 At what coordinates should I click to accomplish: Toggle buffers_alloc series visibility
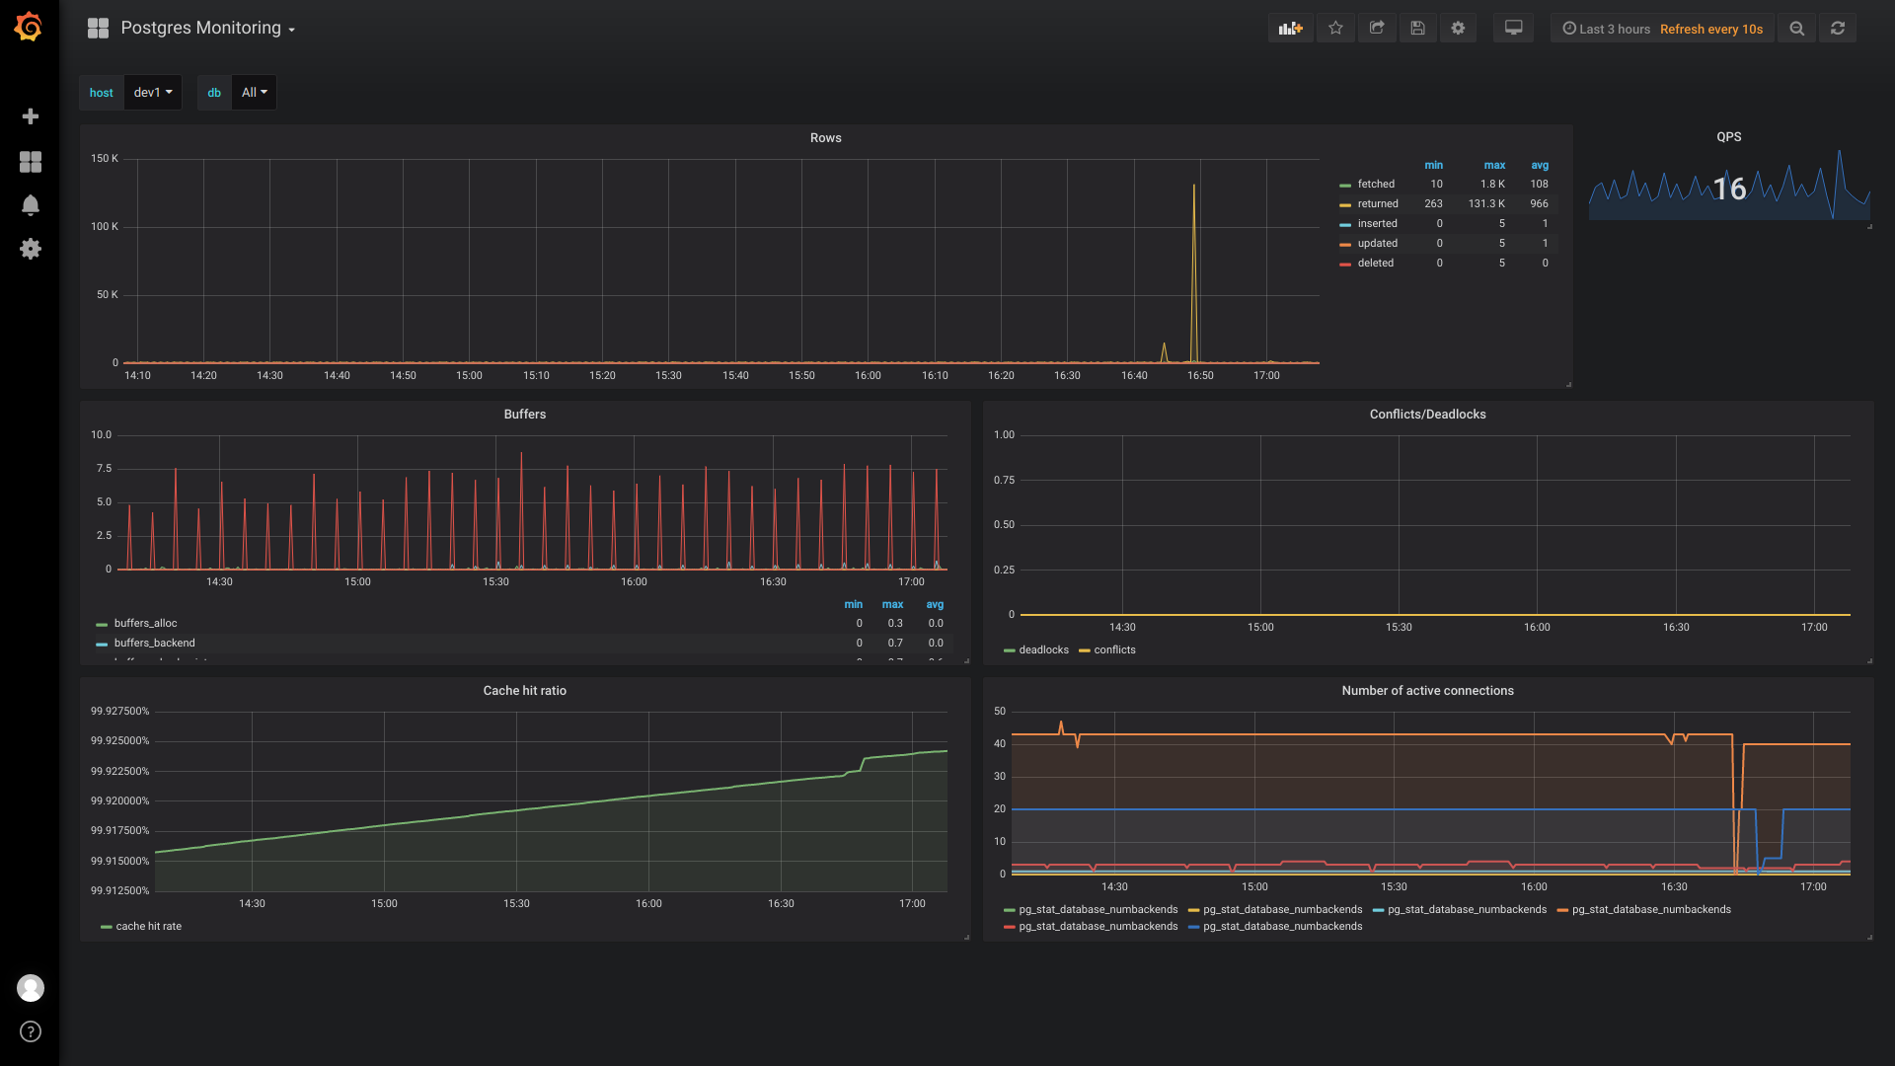pyautogui.click(x=145, y=623)
